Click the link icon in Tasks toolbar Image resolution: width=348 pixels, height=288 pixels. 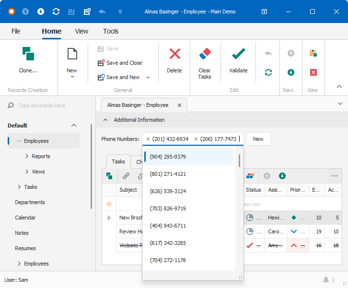click(126, 176)
